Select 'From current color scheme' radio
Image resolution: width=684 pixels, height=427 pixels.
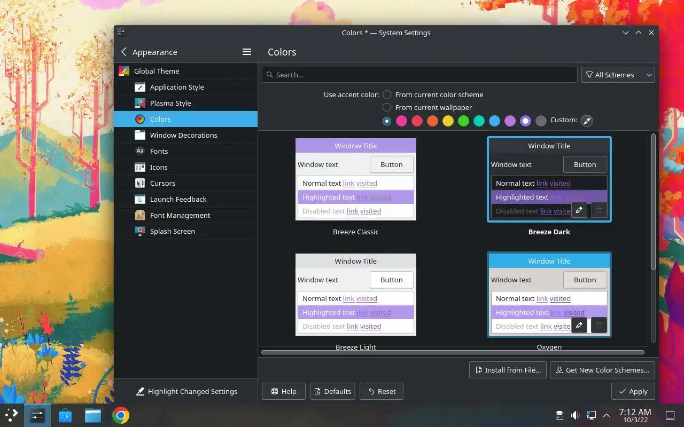[387, 94]
